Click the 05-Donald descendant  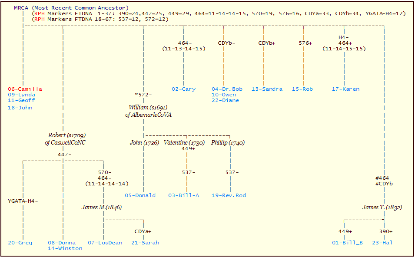(x=140, y=195)
